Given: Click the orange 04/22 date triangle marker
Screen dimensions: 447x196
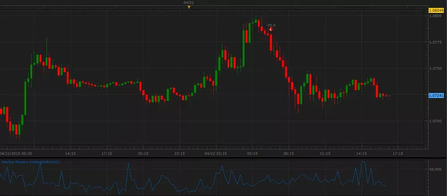Looking at the screenshot, I should coord(189,7).
